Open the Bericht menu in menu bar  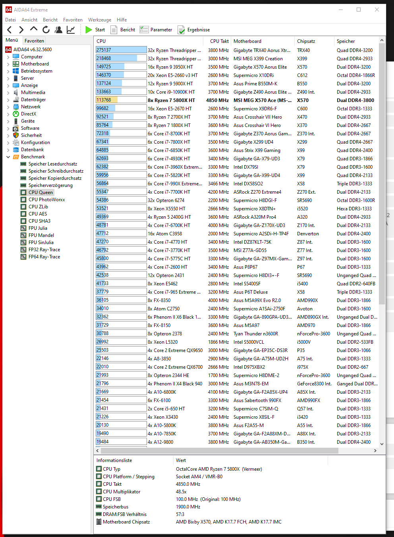point(50,20)
